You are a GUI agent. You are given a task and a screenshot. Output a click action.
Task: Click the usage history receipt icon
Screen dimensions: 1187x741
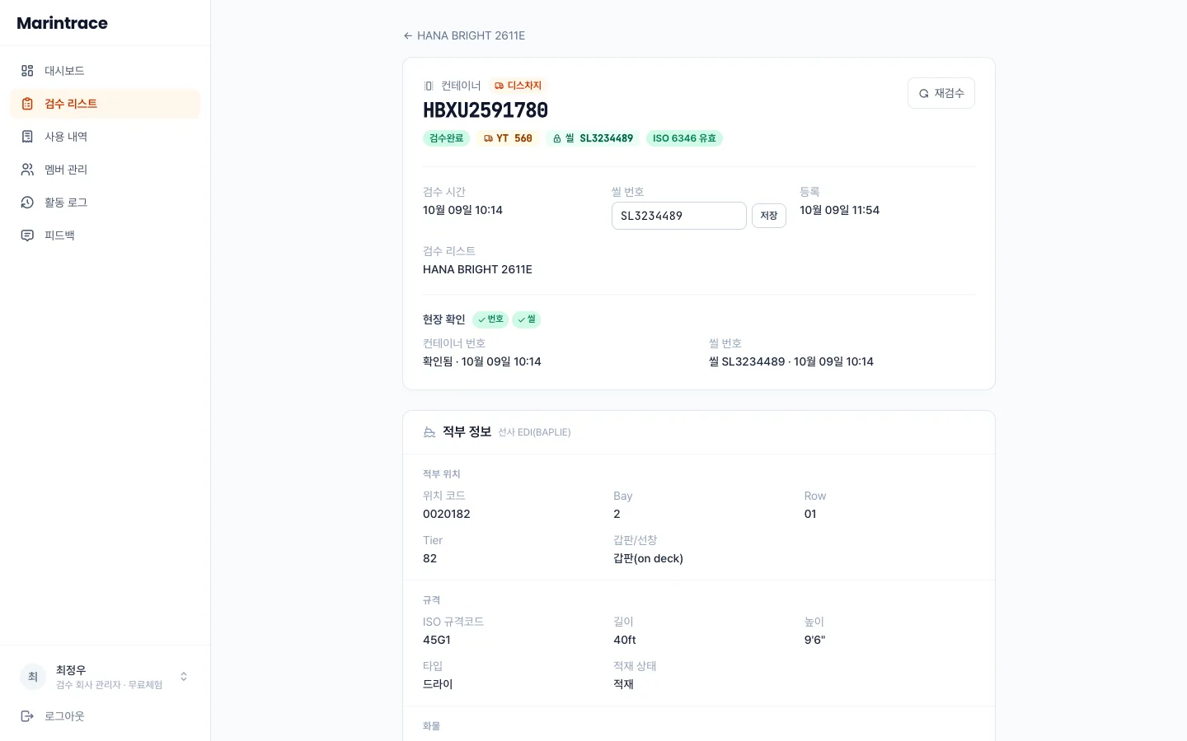[27, 137]
